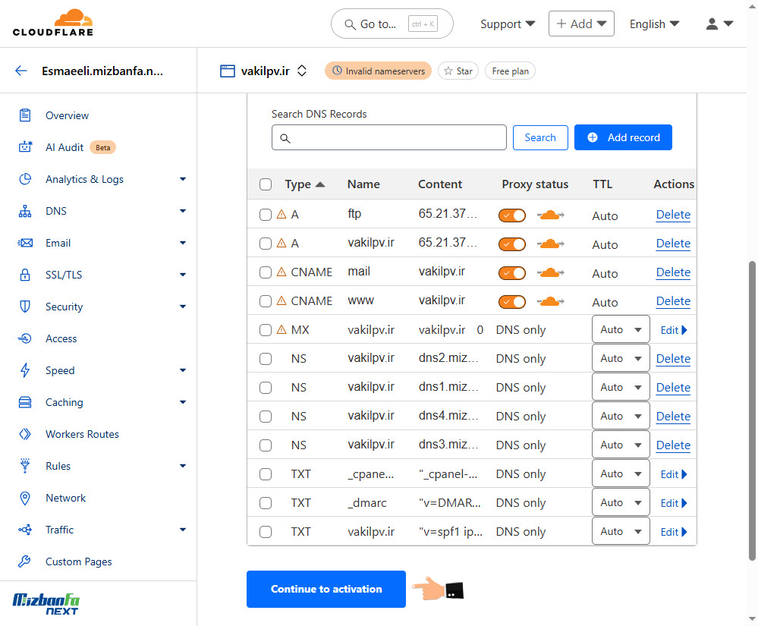
Task: Click the Cloudflare logo
Action: (52, 23)
